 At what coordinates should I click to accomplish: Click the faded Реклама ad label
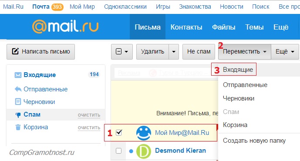point(129,73)
